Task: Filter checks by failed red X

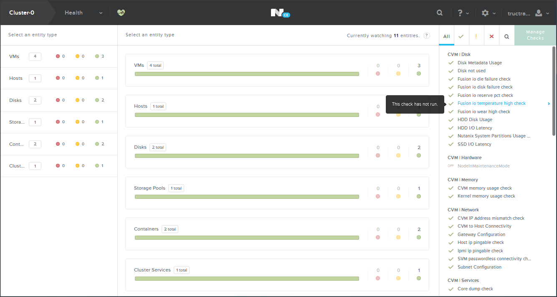Action: point(491,36)
